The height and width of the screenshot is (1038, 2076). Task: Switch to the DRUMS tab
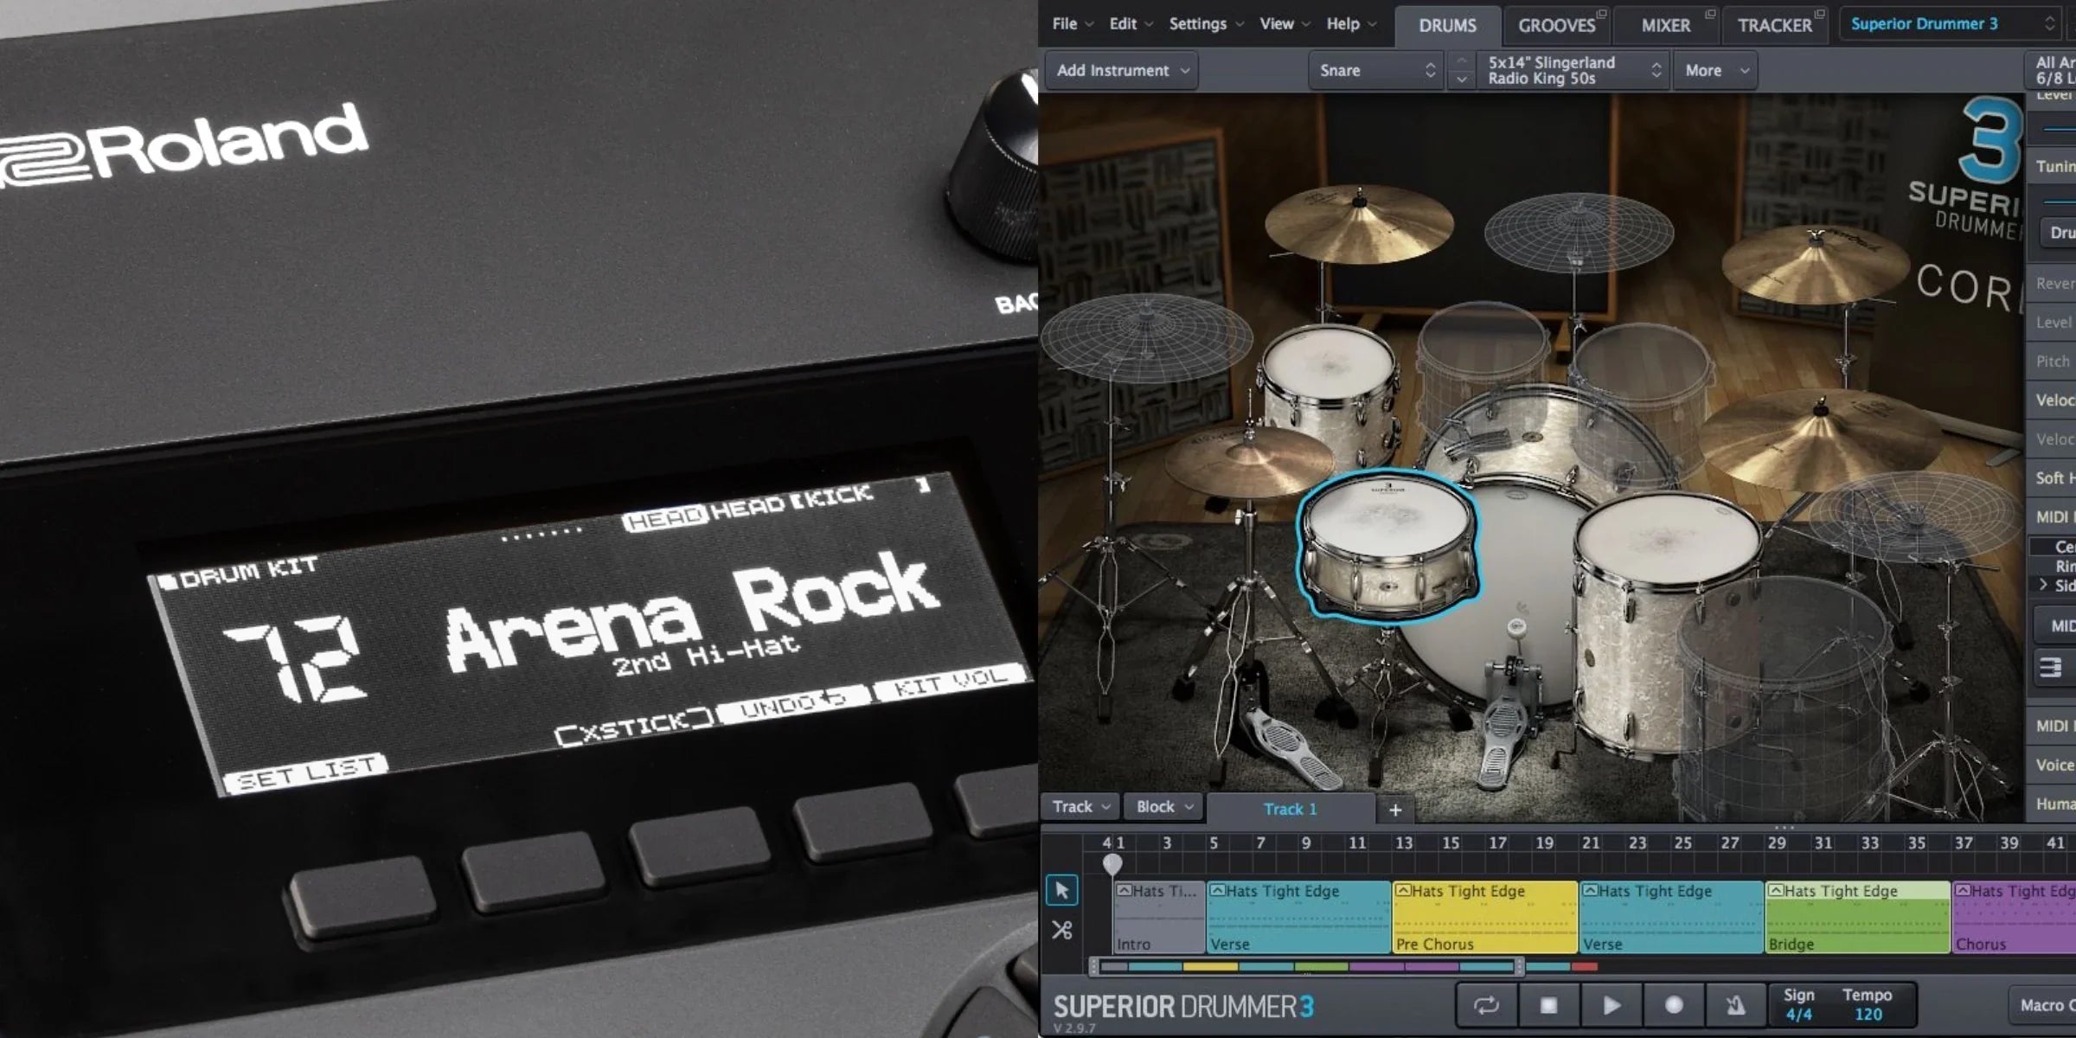[1447, 25]
